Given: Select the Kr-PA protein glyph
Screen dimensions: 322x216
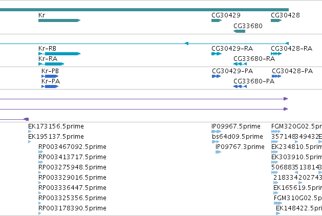Looking at the screenshot, I should point(50,87).
